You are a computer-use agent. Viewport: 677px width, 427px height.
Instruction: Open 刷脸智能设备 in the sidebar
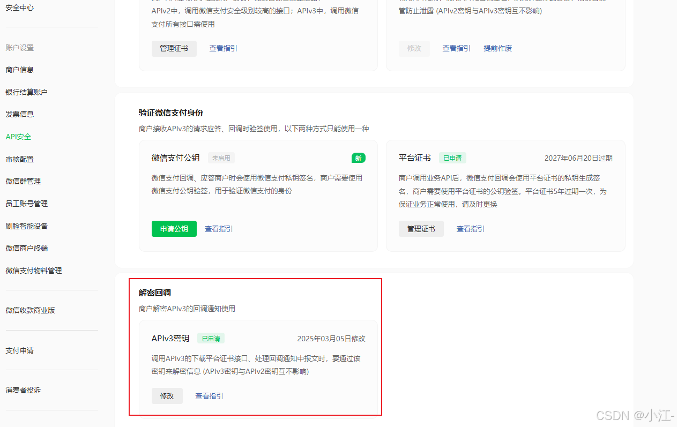(27, 226)
